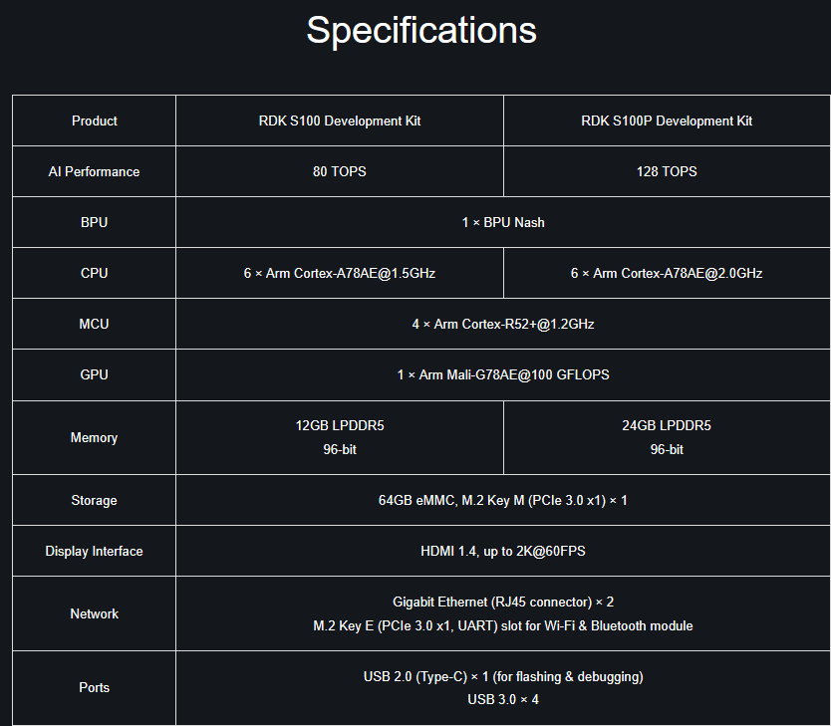Click the RDK S100P Development Kit cell
The height and width of the screenshot is (726, 831).
tap(667, 121)
